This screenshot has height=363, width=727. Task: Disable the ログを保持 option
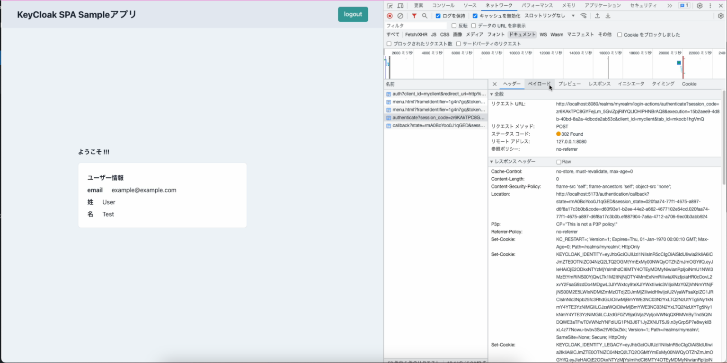click(438, 16)
